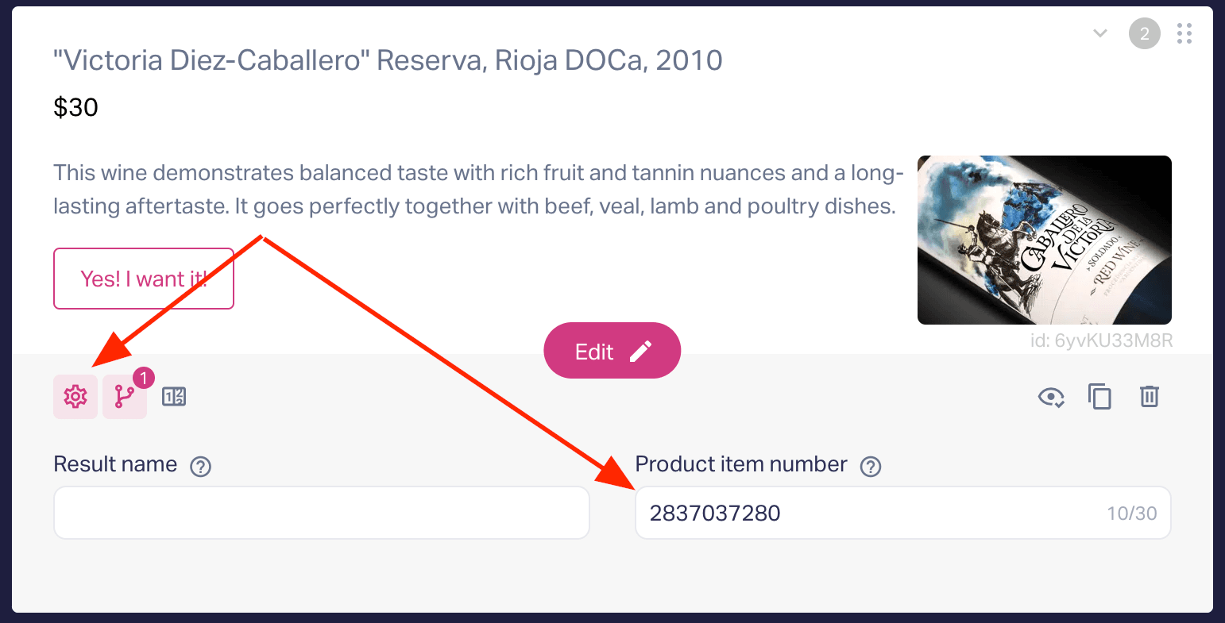This screenshot has height=623, width=1225.
Task: Toggle result visibility eye icon
Action: tap(1051, 397)
